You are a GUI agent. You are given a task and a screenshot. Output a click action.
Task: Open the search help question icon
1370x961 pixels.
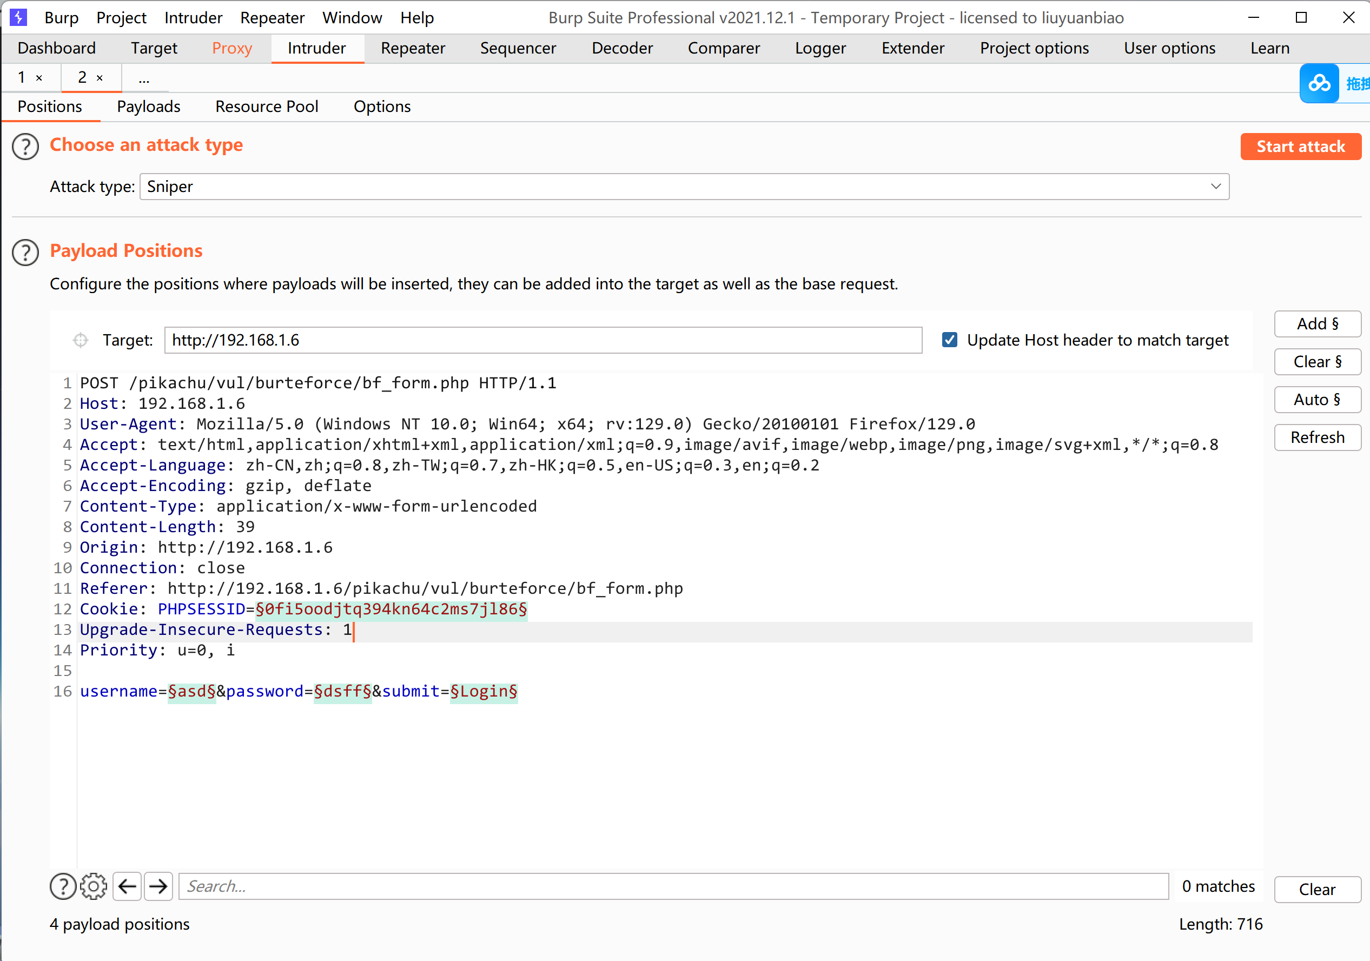(x=63, y=886)
